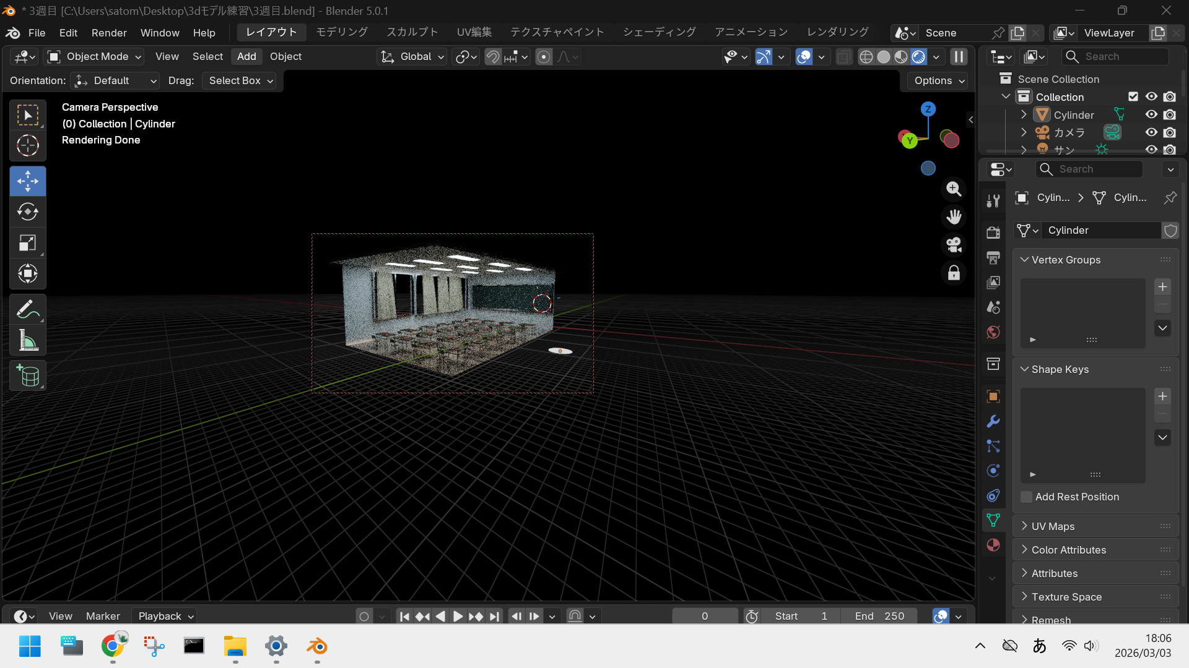Expand the UV Maps panel

(1053, 526)
